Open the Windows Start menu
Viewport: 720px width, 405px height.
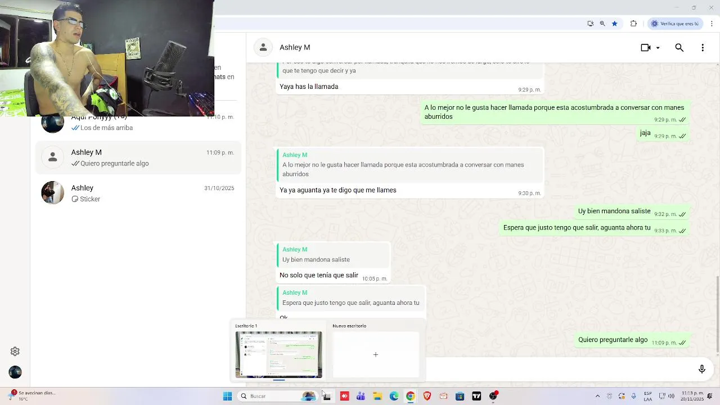pos(227,396)
